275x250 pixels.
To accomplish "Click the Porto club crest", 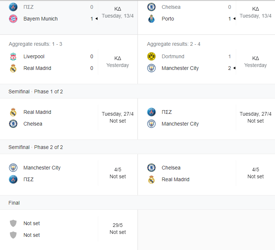I will click(x=151, y=19).
